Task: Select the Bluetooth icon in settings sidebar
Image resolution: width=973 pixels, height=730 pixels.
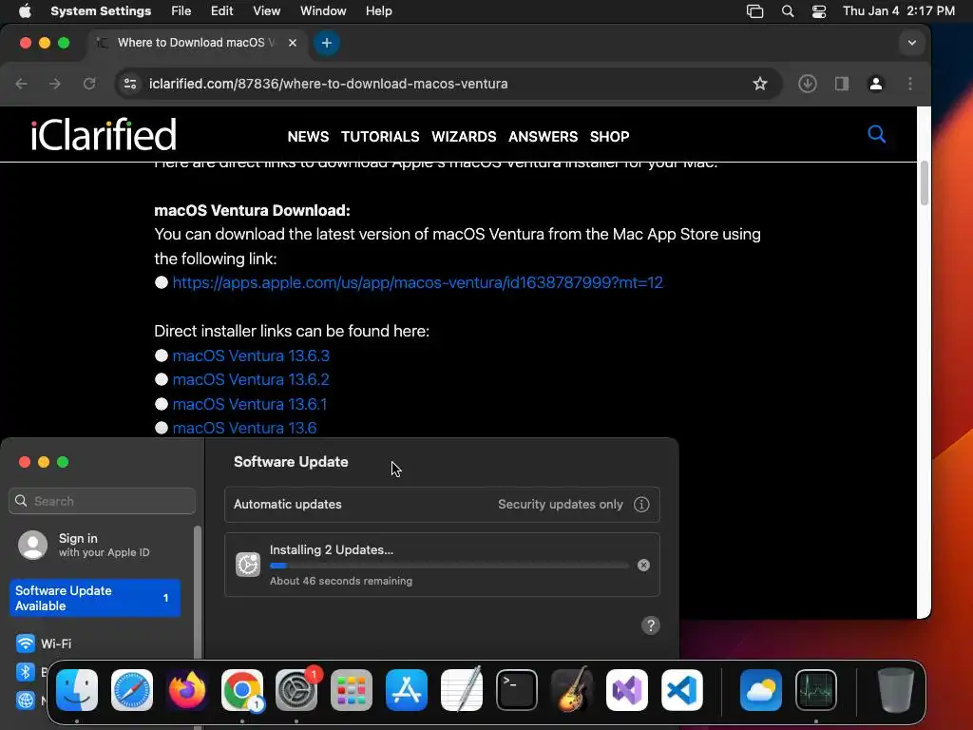Action: [x=26, y=672]
